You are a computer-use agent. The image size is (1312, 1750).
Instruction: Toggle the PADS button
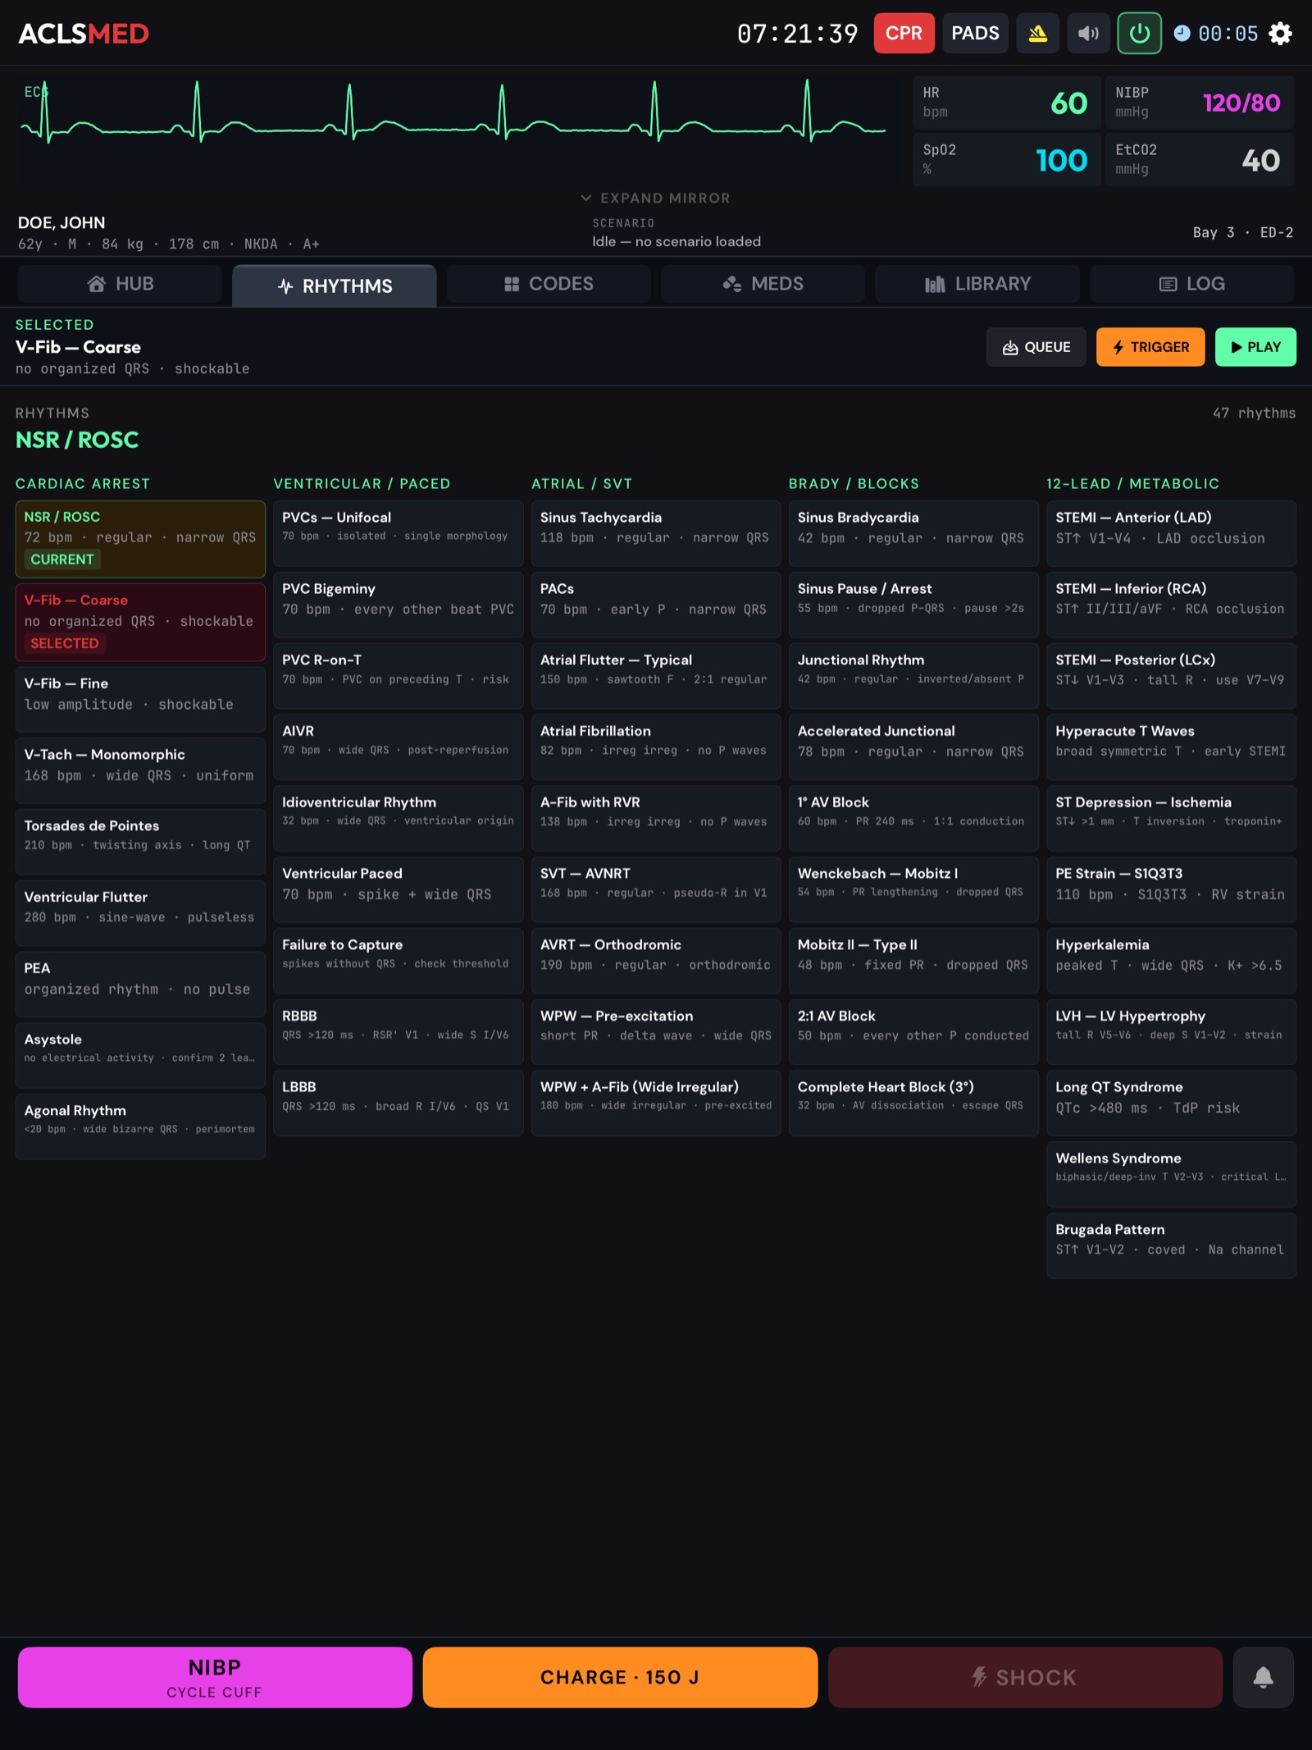[x=975, y=34]
